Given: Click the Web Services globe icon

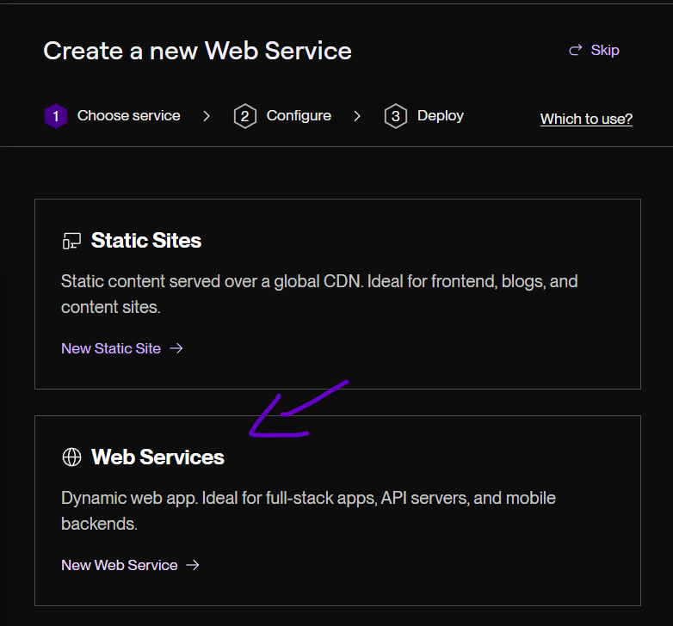Looking at the screenshot, I should pyautogui.click(x=71, y=457).
